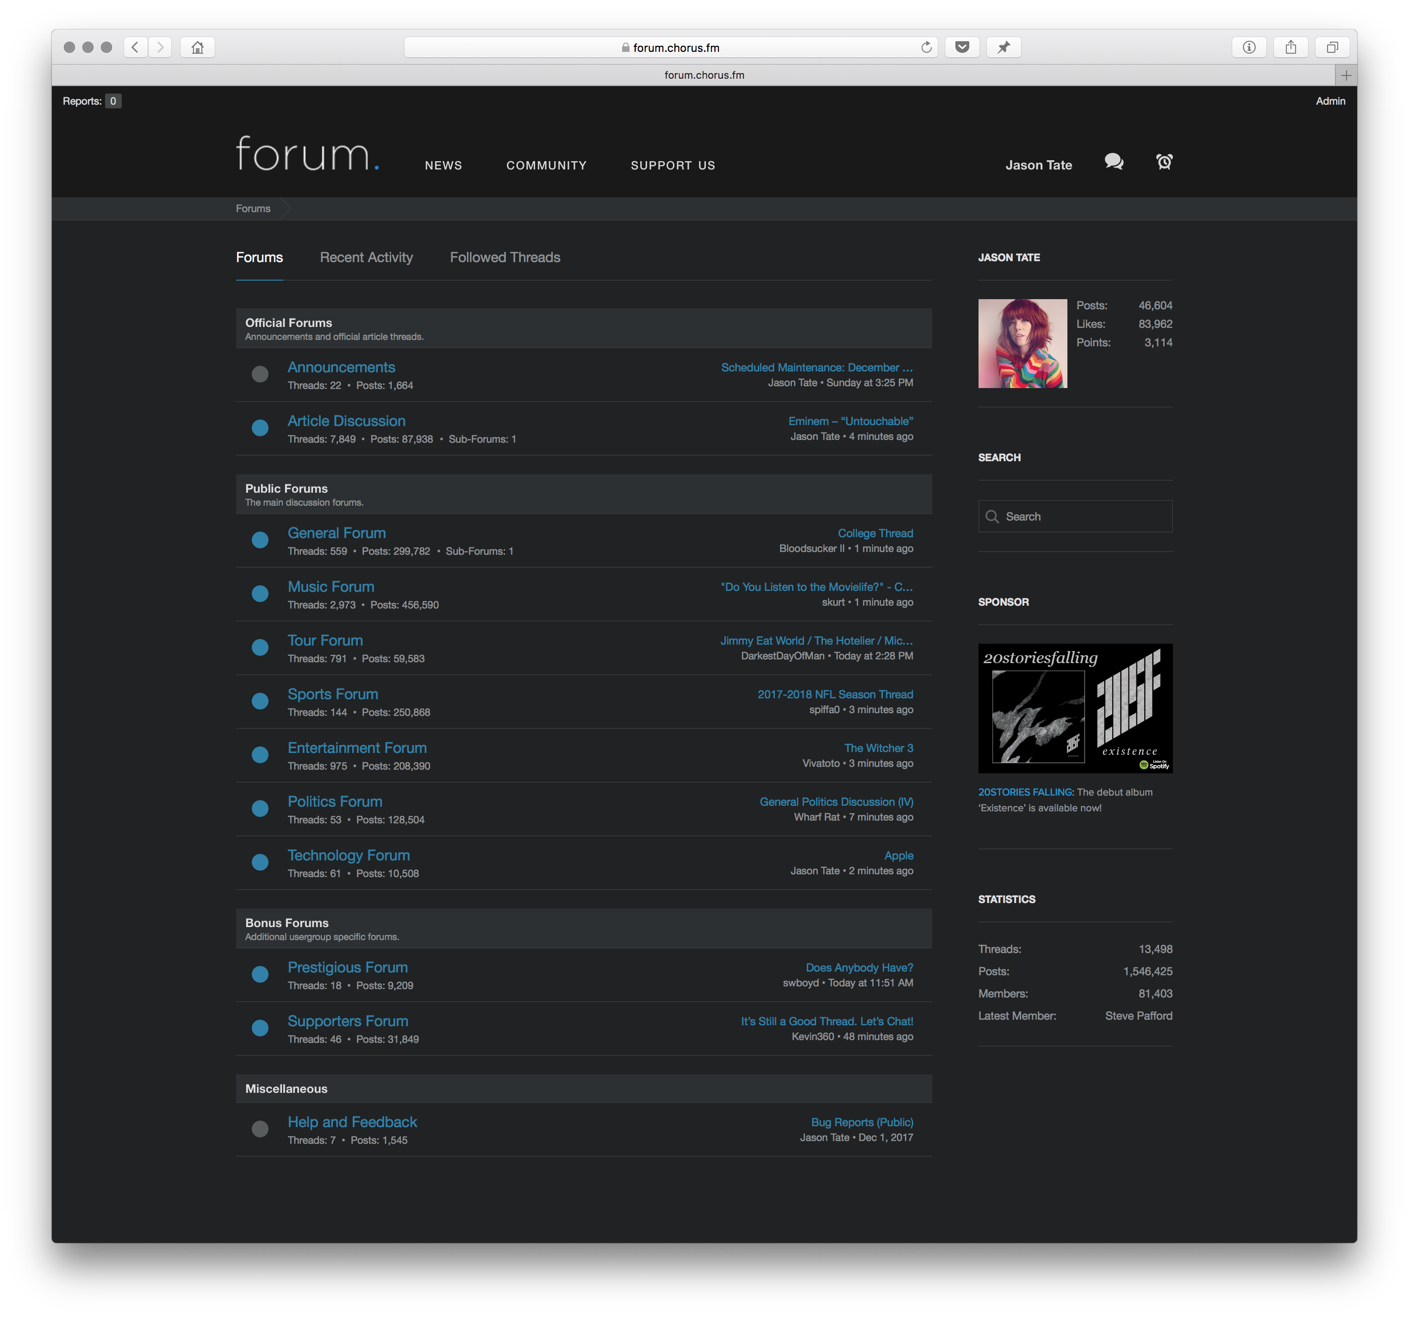Open a new tab with plus button
The width and height of the screenshot is (1409, 1317).
click(1346, 75)
